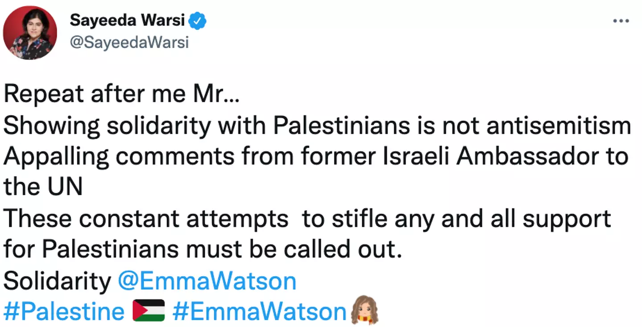Image resolution: width=642 pixels, height=327 pixels.
Task: Expand the more-options menu on the tweet
Action: tap(621, 20)
